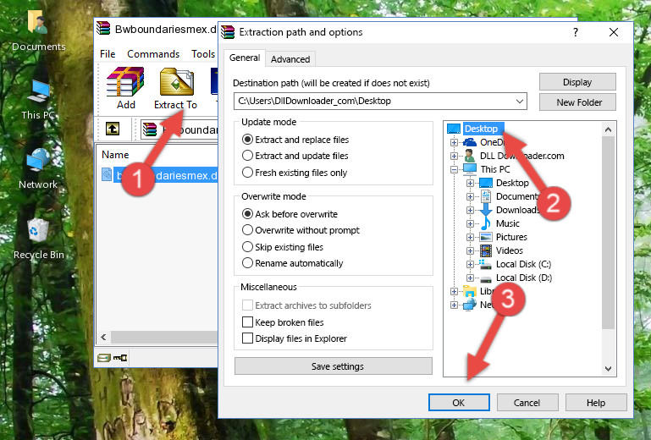The height and width of the screenshot is (440, 651).
Task: Click the Add archive icon in WinRAR toolbar
Action: point(125,82)
